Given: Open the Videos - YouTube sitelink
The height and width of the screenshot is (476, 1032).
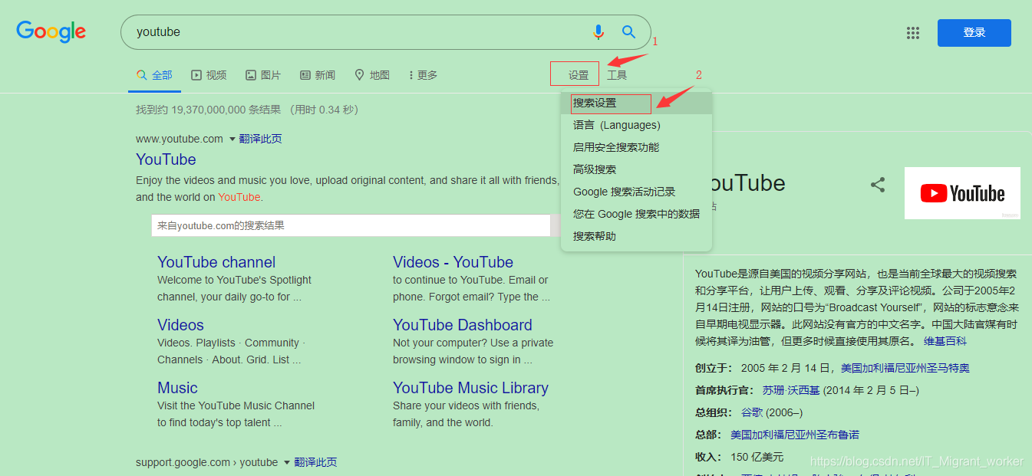Looking at the screenshot, I should (453, 262).
